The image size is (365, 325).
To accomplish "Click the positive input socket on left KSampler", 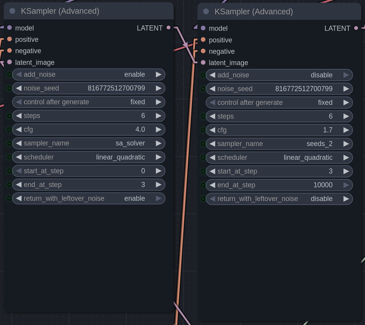I will coord(10,39).
